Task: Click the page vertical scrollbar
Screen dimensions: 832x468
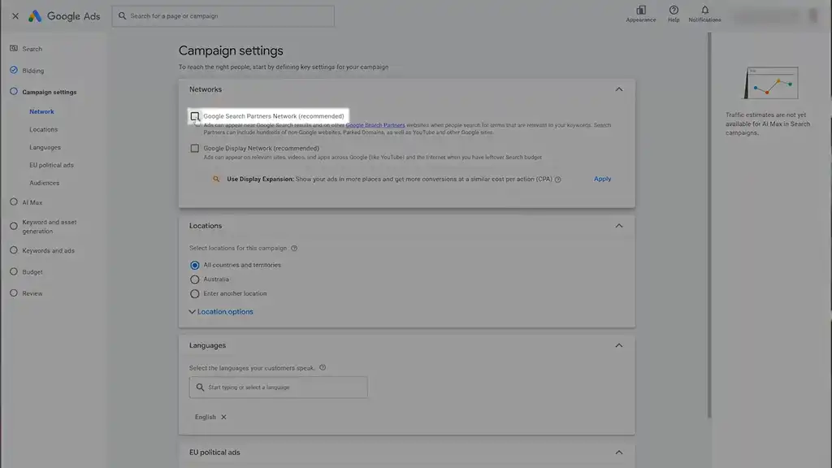Action: click(x=709, y=225)
